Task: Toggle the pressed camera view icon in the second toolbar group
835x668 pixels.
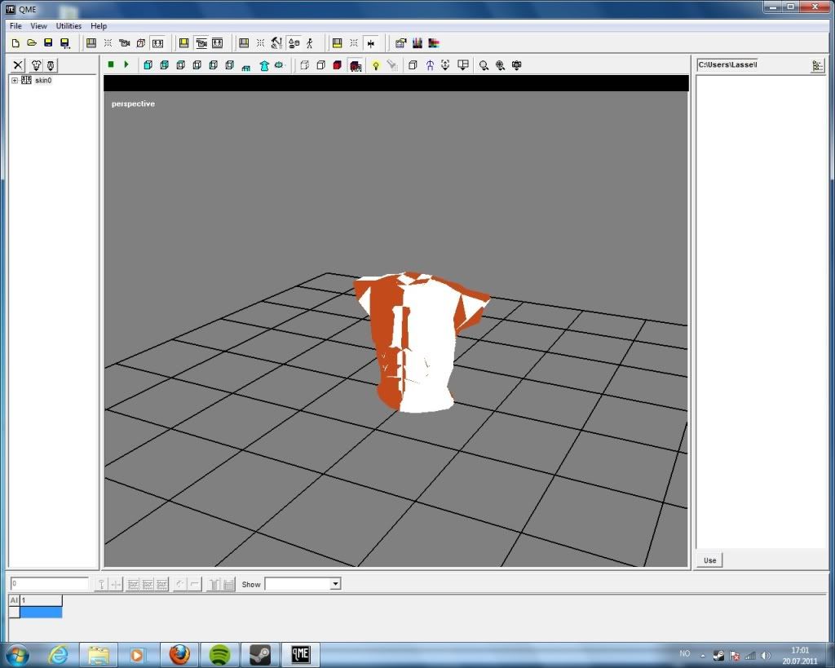Action: (x=201, y=43)
